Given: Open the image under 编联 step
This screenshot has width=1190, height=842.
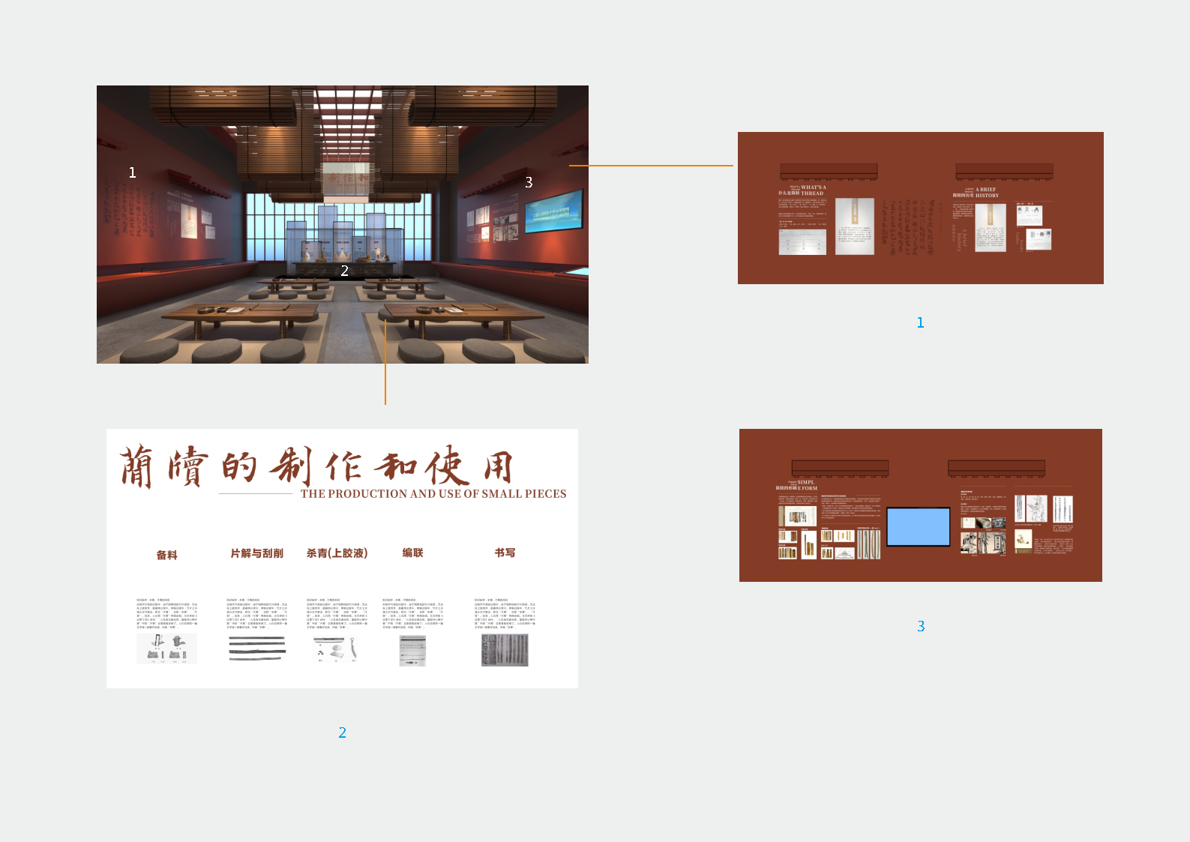Looking at the screenshot, I should point(412,651).
